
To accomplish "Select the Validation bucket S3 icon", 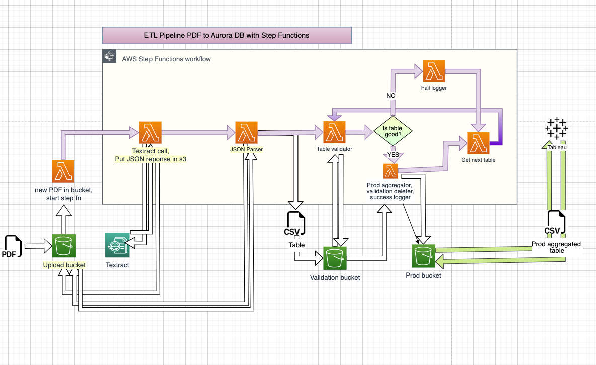I will tap(334, 257).
